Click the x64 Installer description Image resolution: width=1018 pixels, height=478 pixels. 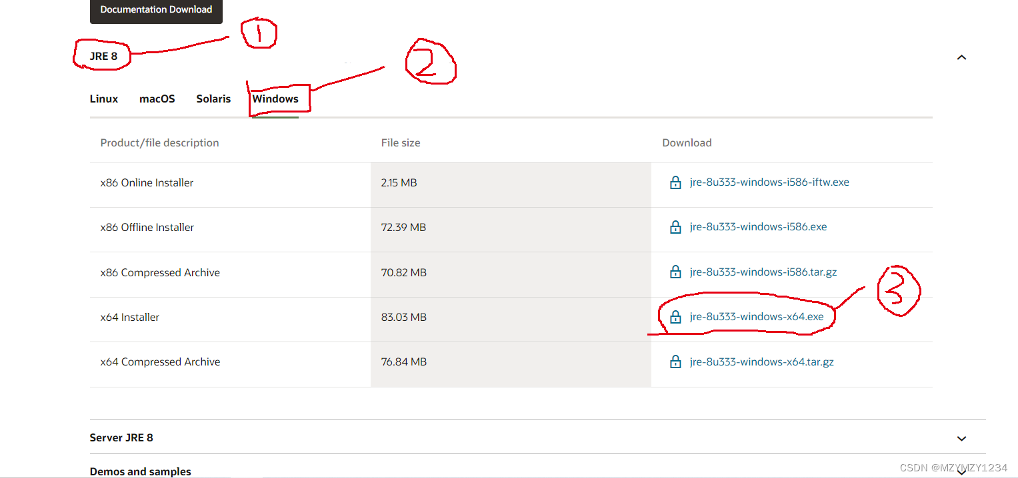[x=130, y=317]
